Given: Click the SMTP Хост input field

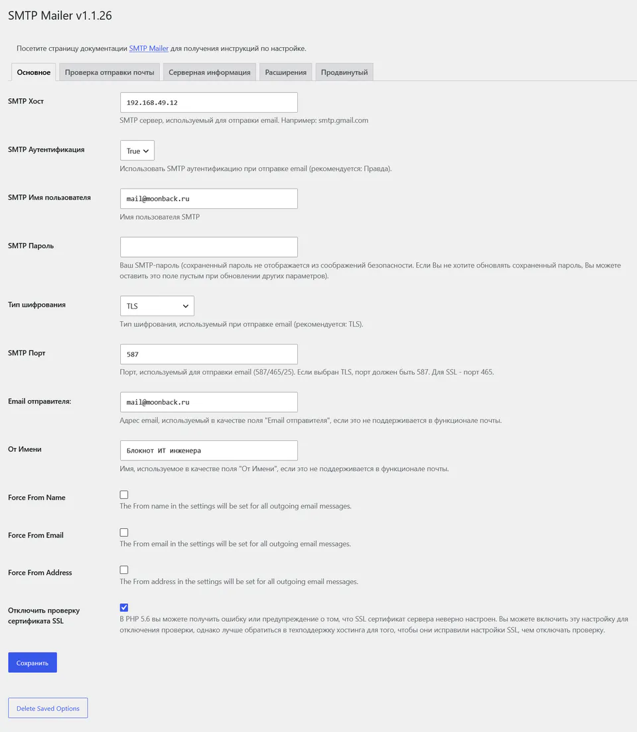Looking at the screenshot, I should 208,102.
